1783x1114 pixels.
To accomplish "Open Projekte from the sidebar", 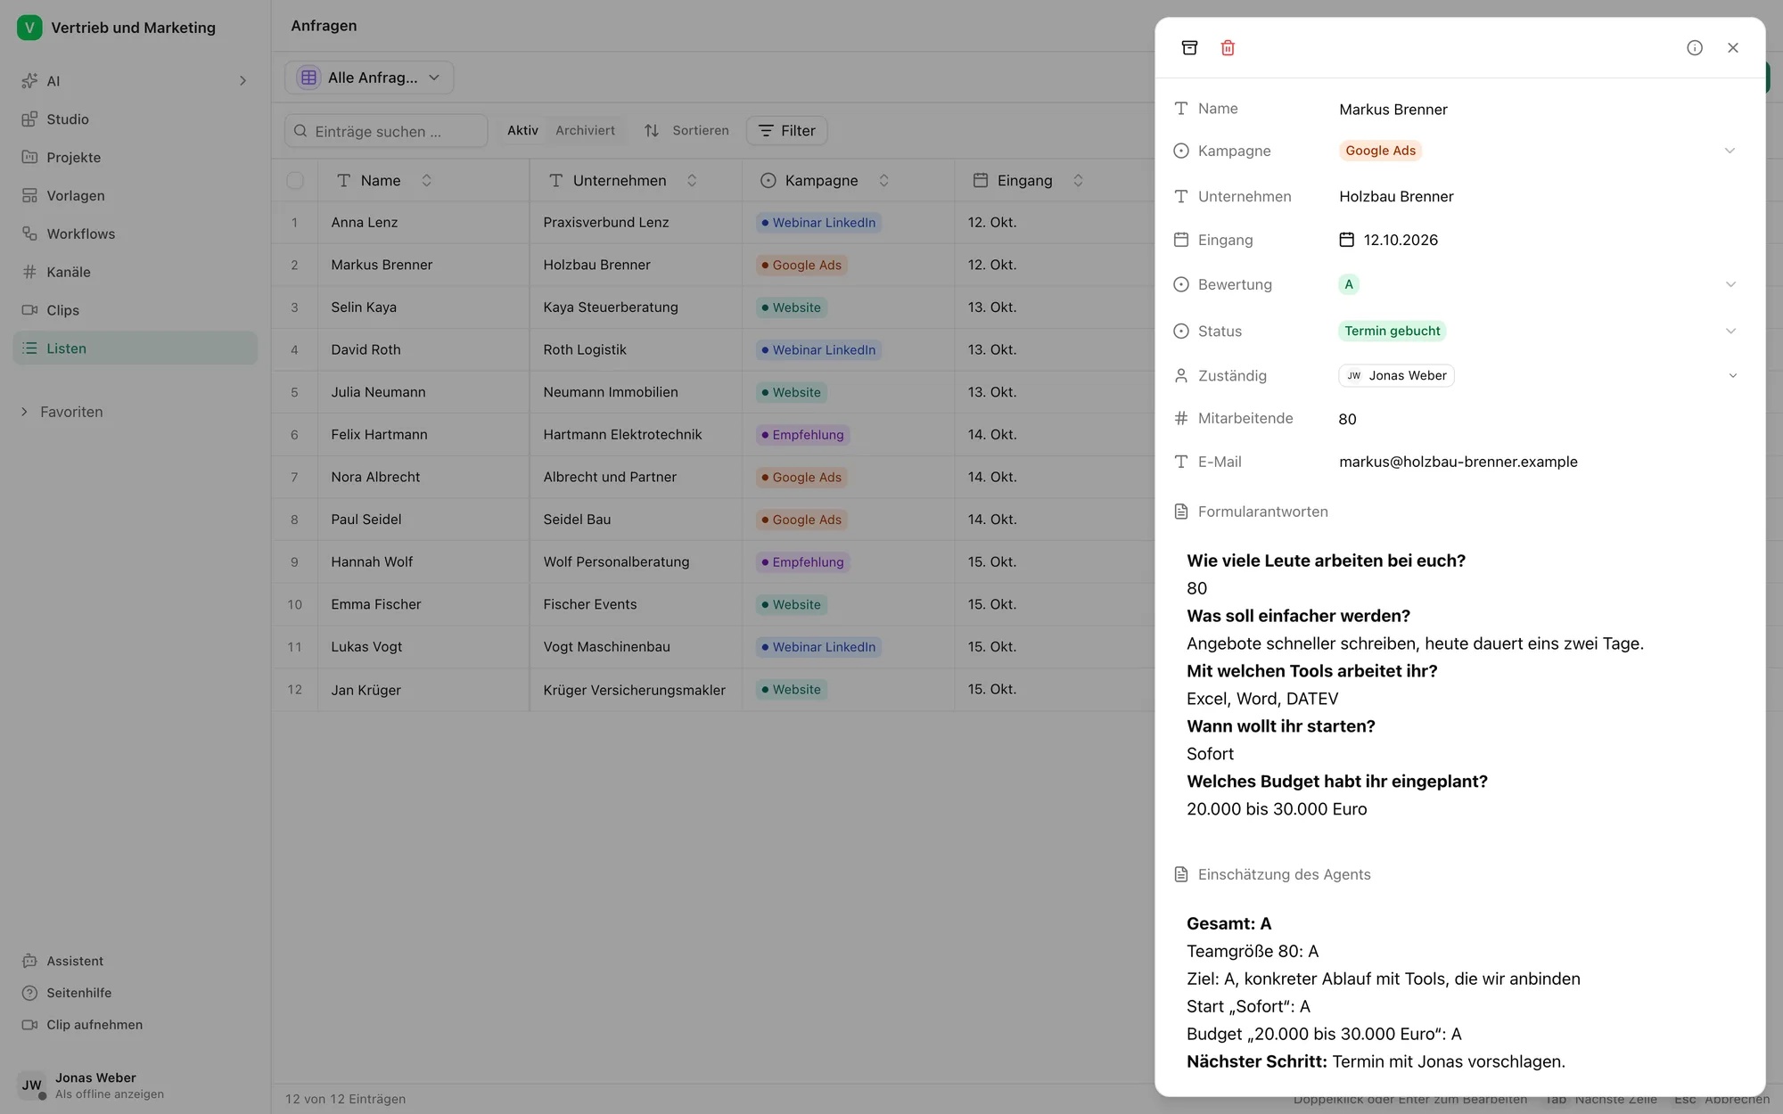I will pos(135,158).
